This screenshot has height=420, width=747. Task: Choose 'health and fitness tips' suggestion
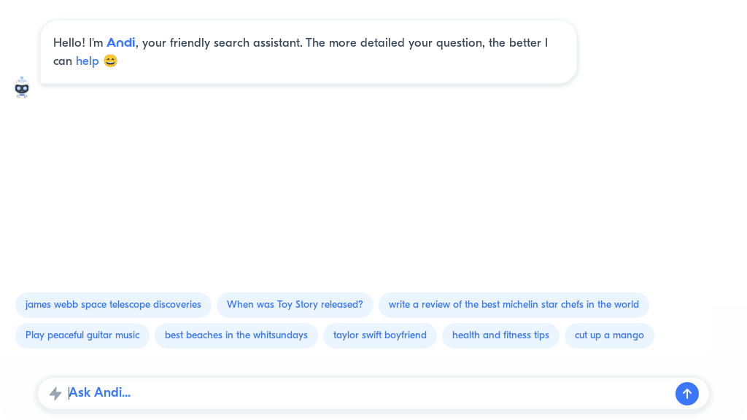tap(500, 335)
